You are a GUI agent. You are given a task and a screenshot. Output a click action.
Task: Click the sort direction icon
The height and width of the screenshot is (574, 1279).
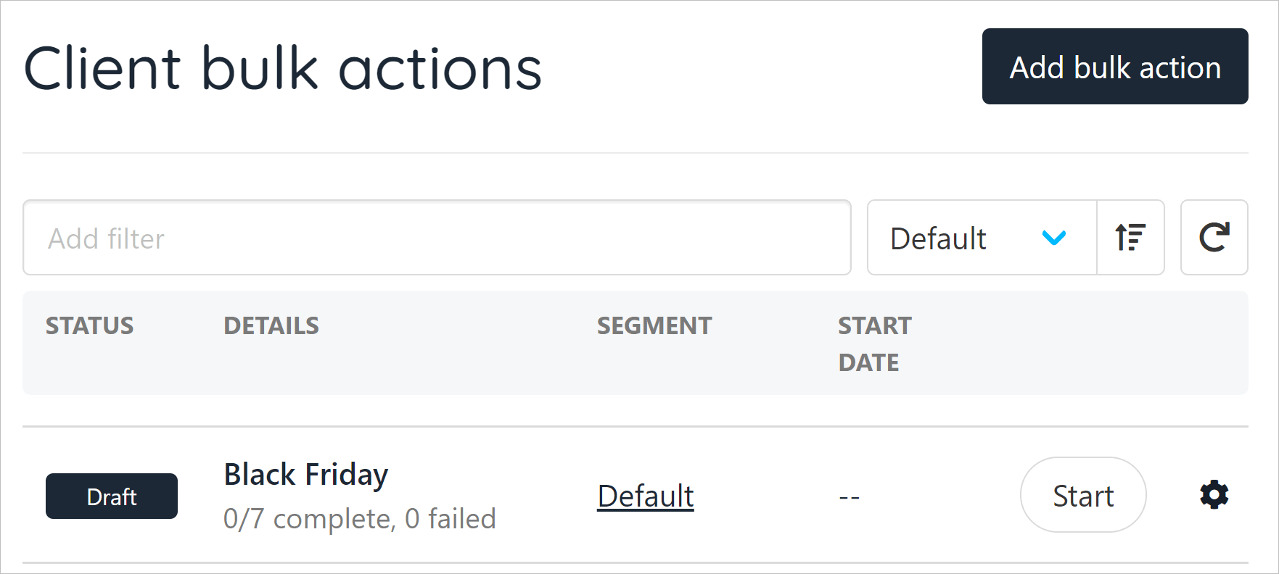pyautogui.click(x=1130, y=237)
